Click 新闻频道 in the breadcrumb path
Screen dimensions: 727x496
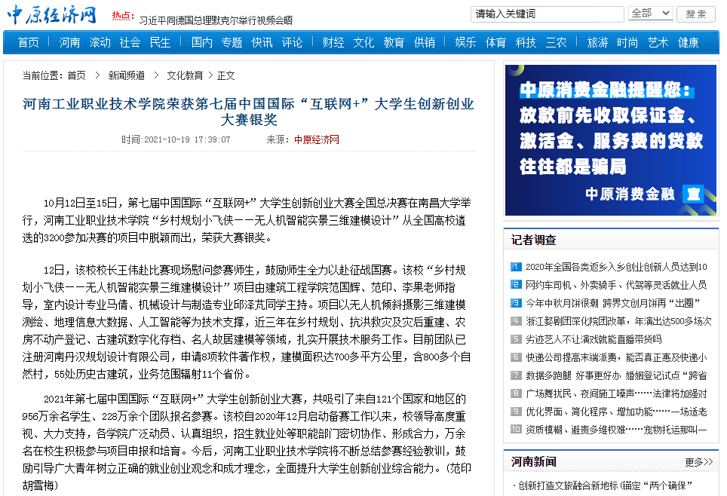pos(126,75)
